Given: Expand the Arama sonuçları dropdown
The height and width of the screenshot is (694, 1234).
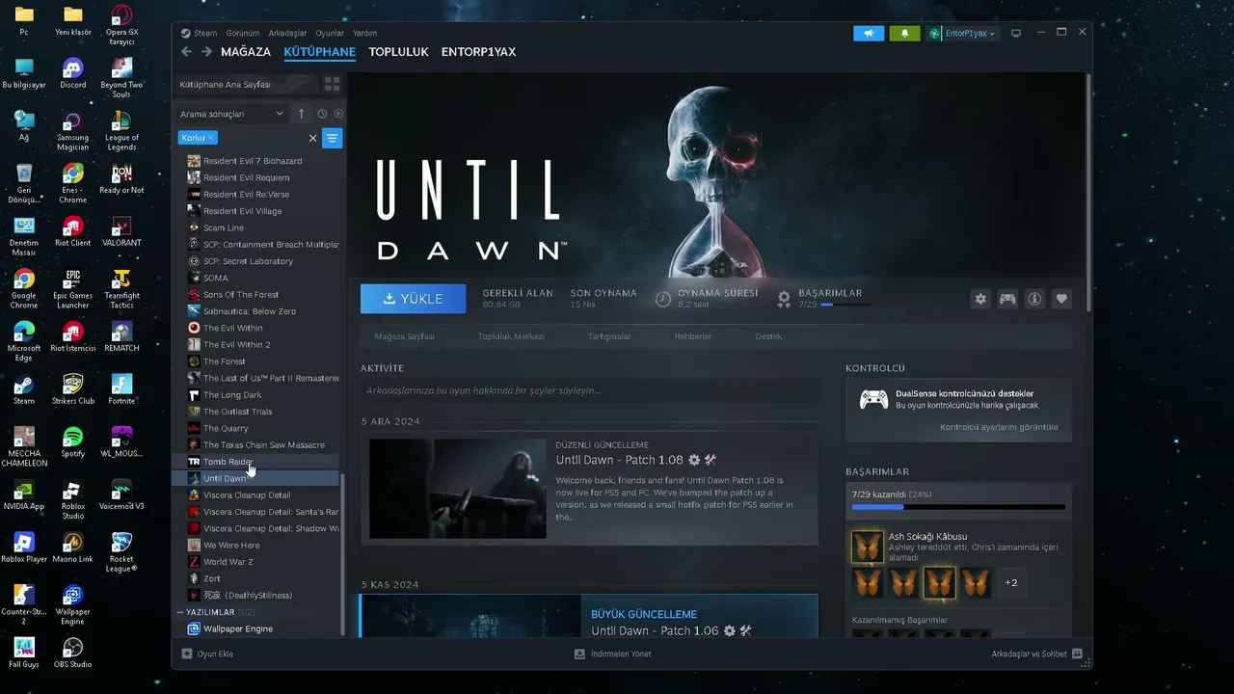Looking at the screenshot, I should (x=231, y=114).
